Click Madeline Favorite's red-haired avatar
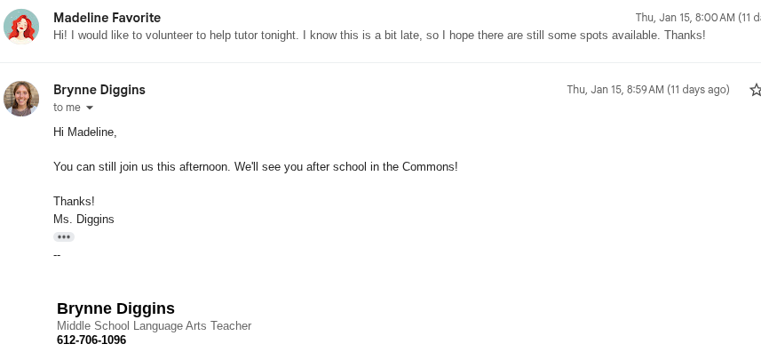 coord(21,27)
